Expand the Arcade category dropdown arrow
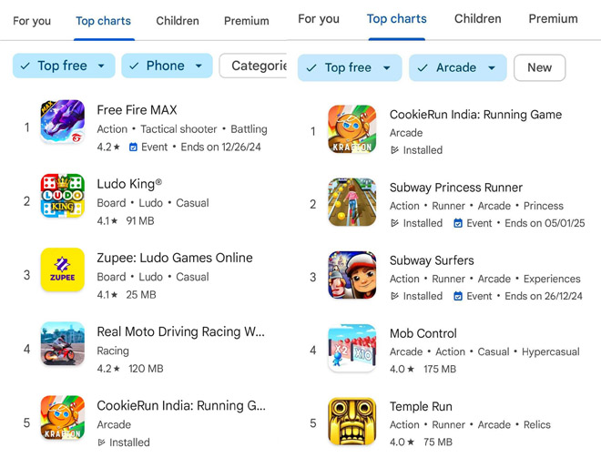The height and width of the screenshot is (468, 601). [492, 67]
